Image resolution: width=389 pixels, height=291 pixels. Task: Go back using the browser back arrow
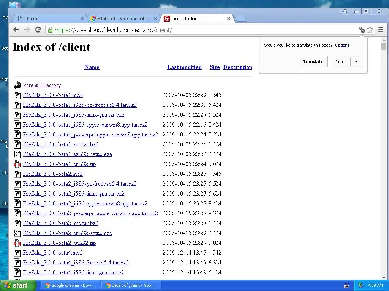tap(16, 30)
